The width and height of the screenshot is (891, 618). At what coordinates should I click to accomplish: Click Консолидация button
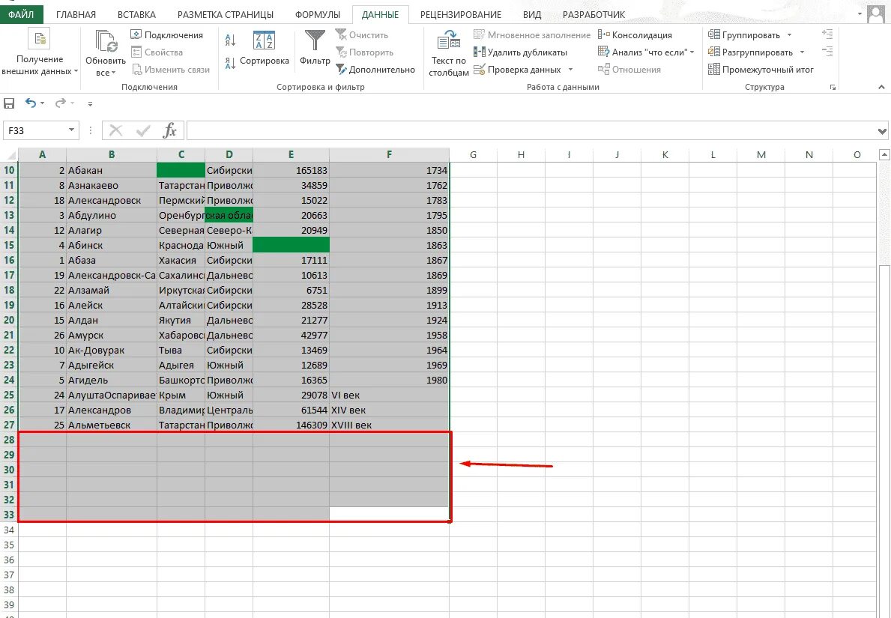tap(635, 34)
